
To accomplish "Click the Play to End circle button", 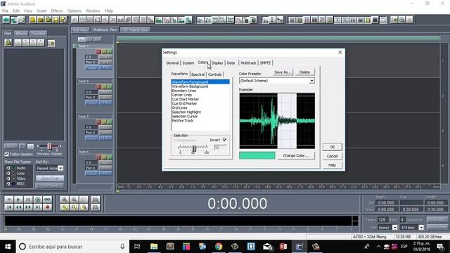I will pyautogui.click(x=37, y=200).
